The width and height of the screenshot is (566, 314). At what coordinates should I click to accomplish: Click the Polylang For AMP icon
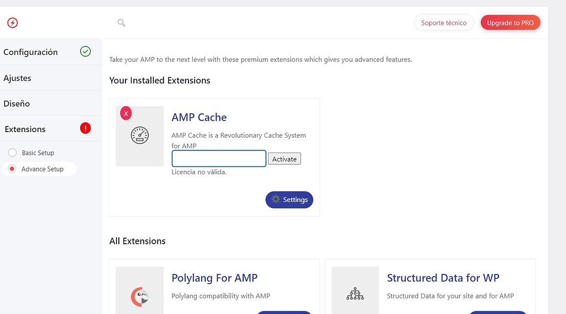coord(140,297)
